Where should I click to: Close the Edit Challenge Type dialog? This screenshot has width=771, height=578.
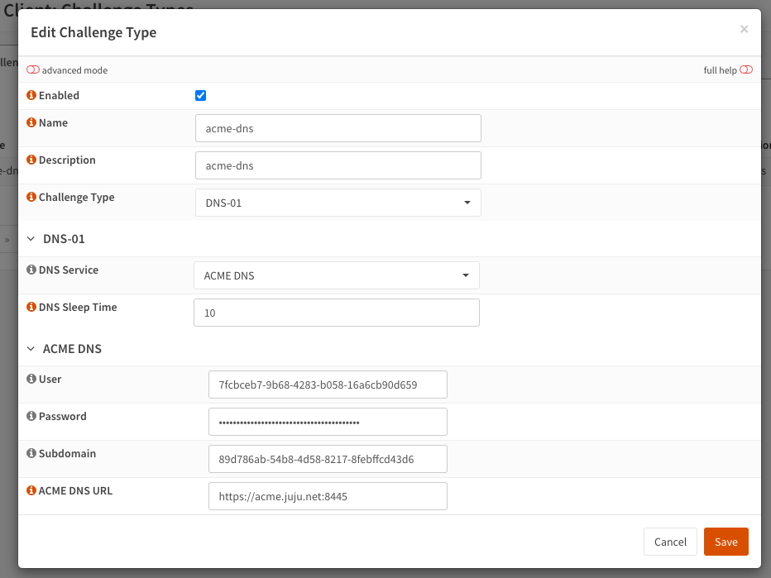pos(744,30)
